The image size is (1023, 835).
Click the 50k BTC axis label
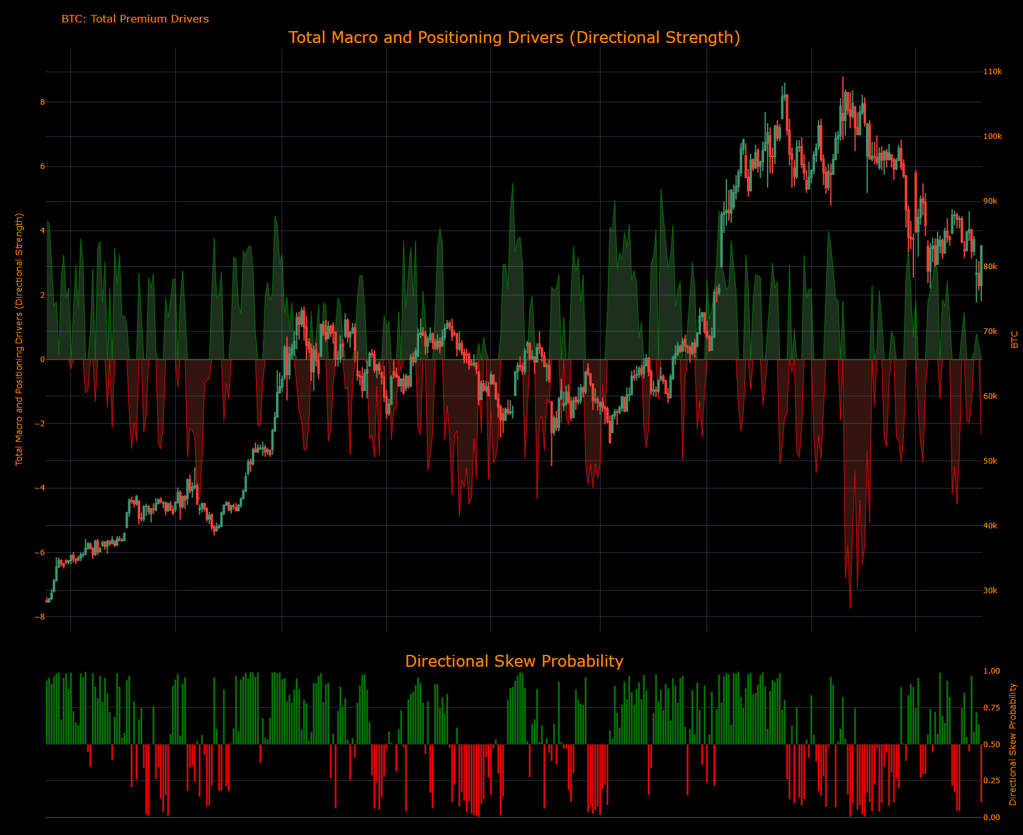991,461
